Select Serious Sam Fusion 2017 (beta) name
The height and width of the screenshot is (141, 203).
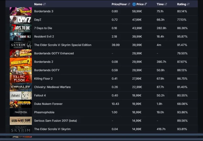coord(55,121)
